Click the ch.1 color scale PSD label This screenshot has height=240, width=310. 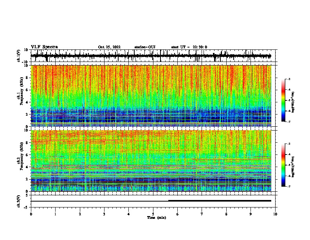click(x=293, y=102)
